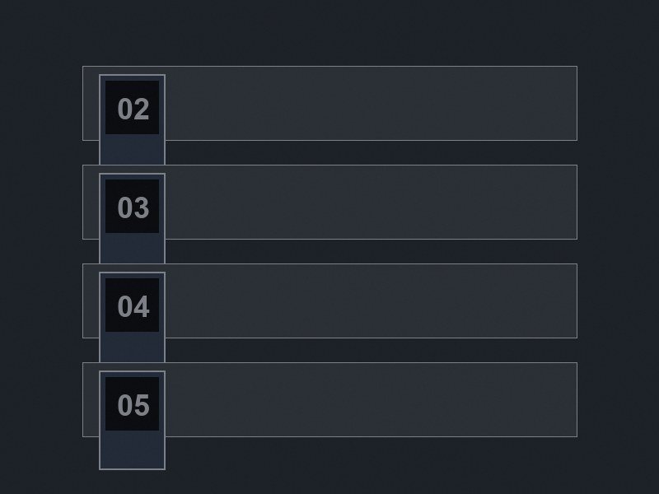
Task: Click the blue tab stub beneath the 04 tile
Action: [x=132, y=347]
